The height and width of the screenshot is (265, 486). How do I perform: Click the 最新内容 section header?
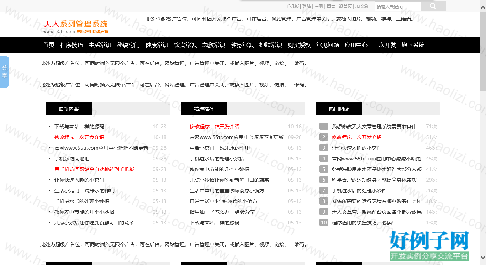(x=69, y=109)
